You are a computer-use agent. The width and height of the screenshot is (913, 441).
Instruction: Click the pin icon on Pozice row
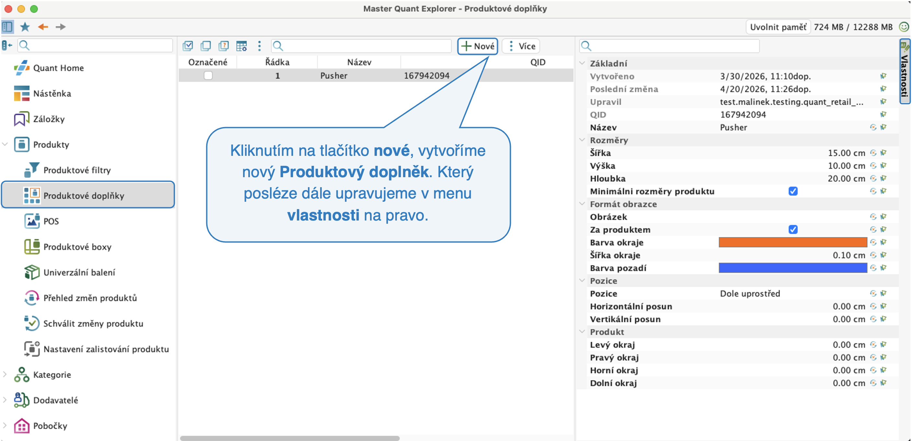pyautogui.click(x=883, y=293)
